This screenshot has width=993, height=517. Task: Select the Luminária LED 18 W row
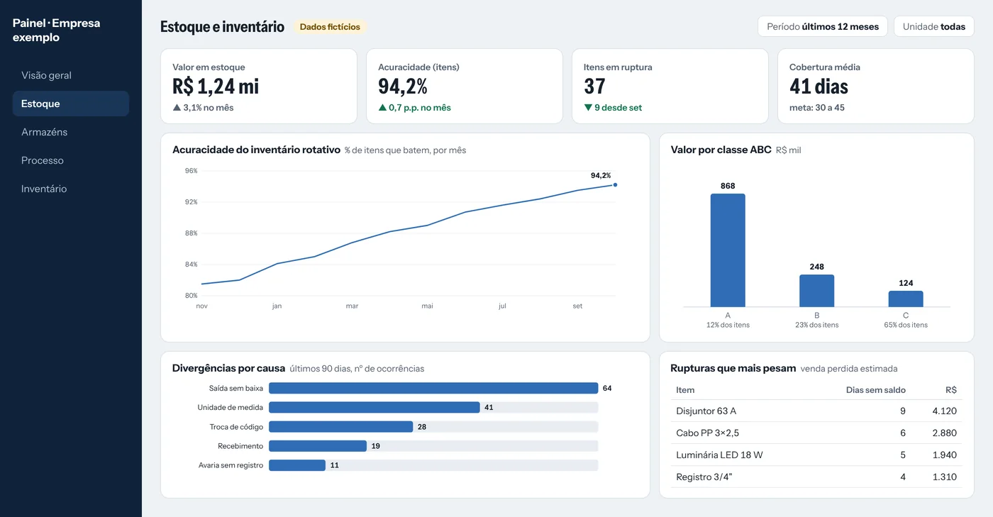click(816, 455)
